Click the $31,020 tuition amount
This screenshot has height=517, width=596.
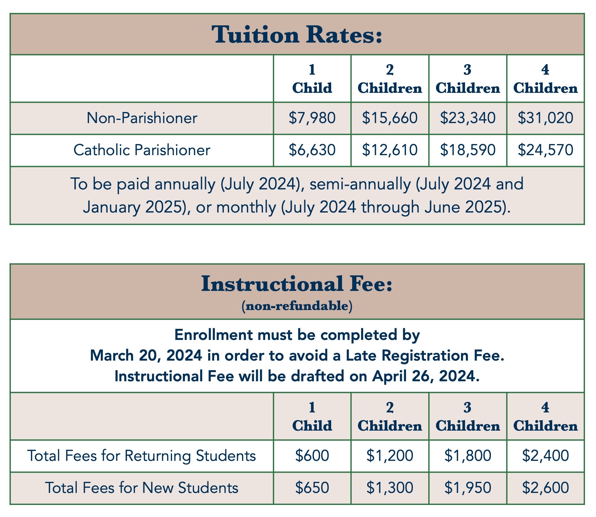pos(545,118)
